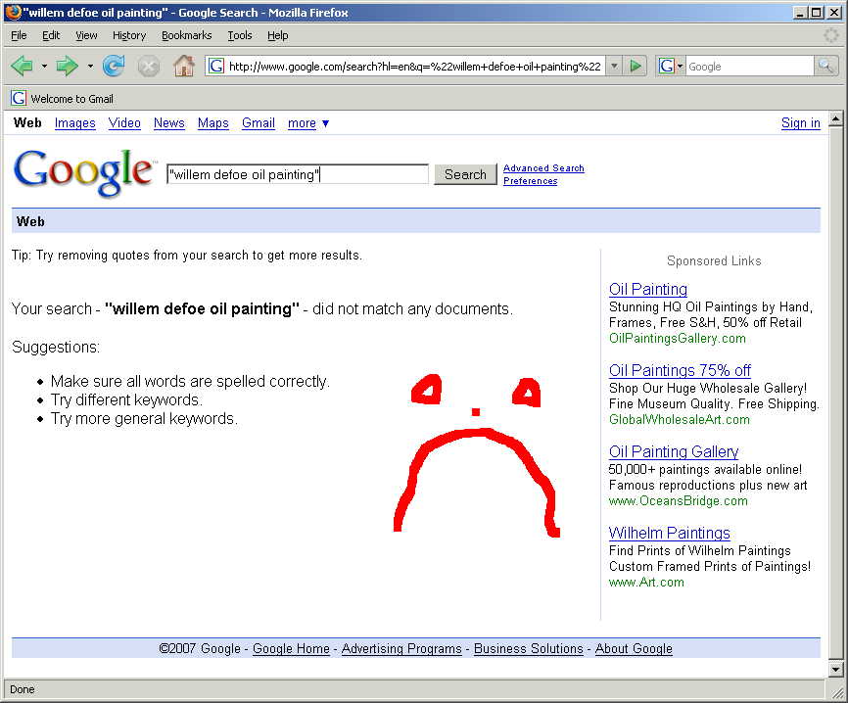Open the Maps link
Image resolution: width=848 pixels, height=703 pixels.
[213, 123]
